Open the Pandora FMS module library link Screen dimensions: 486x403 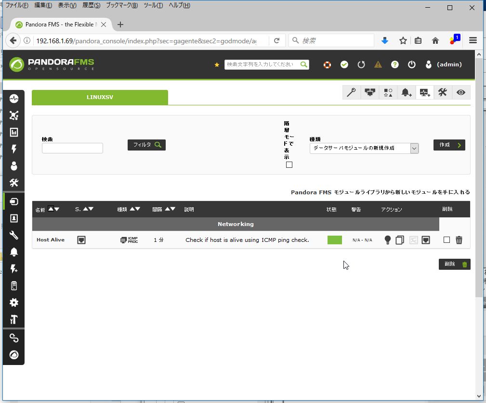point(381,192)
